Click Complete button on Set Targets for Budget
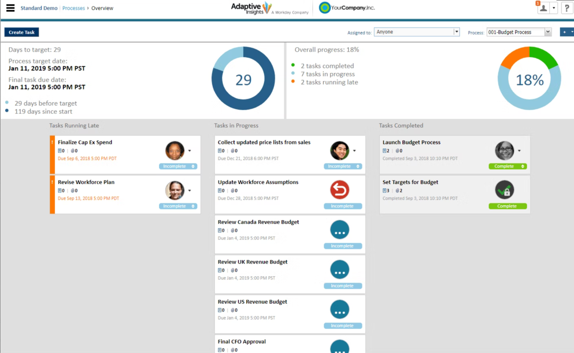 tap(508, 206)
